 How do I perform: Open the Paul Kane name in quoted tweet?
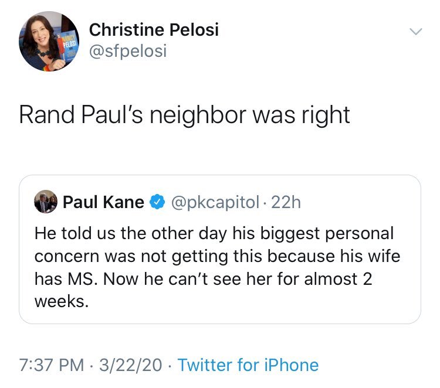(x=103, y=202)
